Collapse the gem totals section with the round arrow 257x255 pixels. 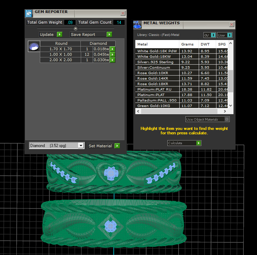click(x=76, y=28)
